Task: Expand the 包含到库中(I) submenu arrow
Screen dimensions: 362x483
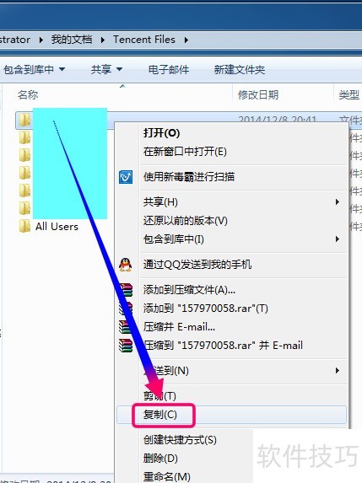Action: click(338, 239)
